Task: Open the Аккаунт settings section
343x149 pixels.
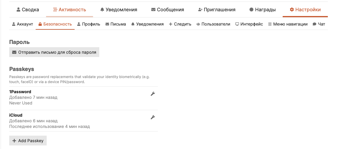Action: [x=22, y=24]
